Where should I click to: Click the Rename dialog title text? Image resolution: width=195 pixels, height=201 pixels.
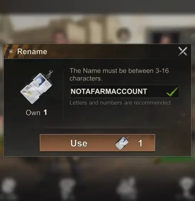[x=32, y=51]
